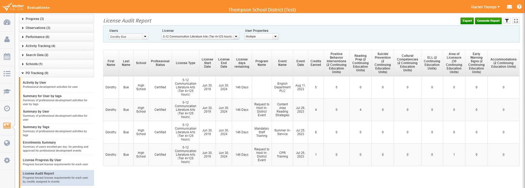Open the Activity by User report
The height and width of the screenshot is (188, 525).
(x=57, y=85)
